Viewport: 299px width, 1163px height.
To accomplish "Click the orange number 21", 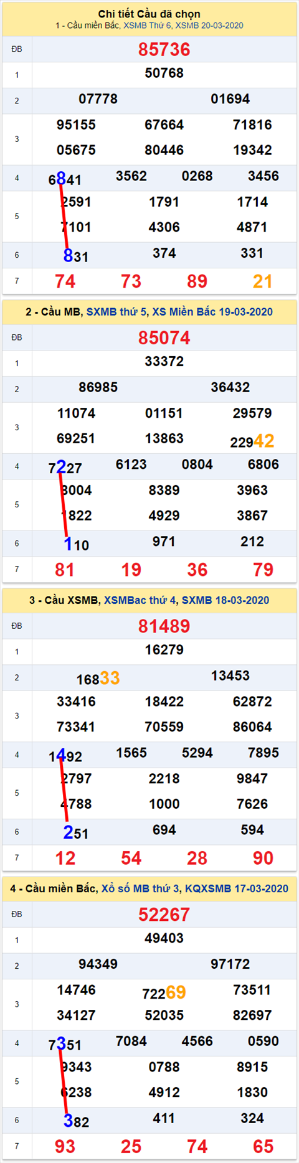I will (263, 281).
